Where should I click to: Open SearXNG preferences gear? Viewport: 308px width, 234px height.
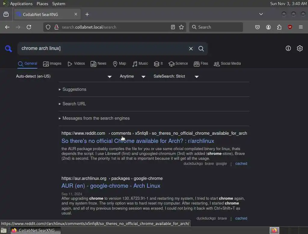pyautogui.click(x=300, y=48)
